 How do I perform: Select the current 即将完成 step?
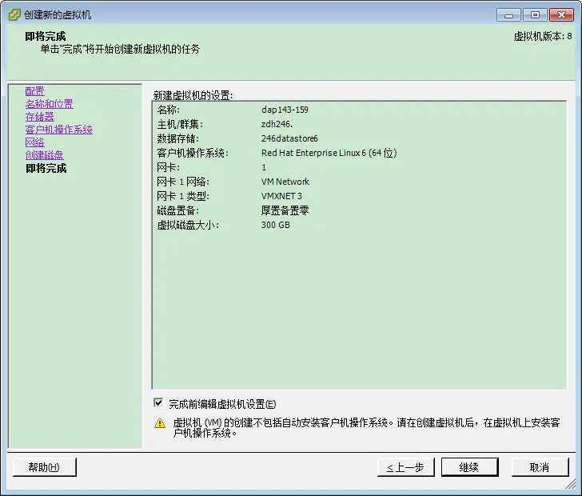click(46, 168)
